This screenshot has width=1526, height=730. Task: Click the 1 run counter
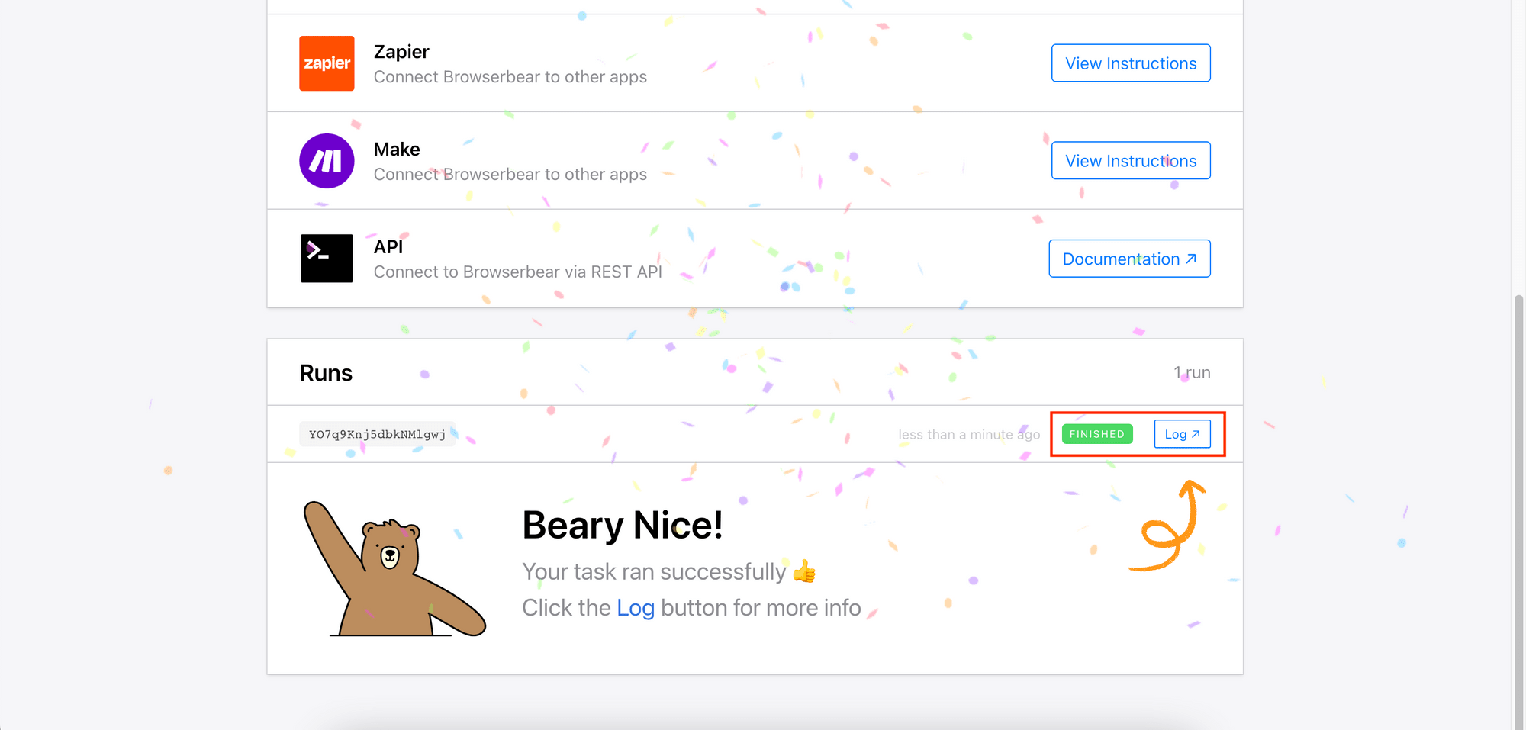pyautogui.click(x=1192, y=372)
